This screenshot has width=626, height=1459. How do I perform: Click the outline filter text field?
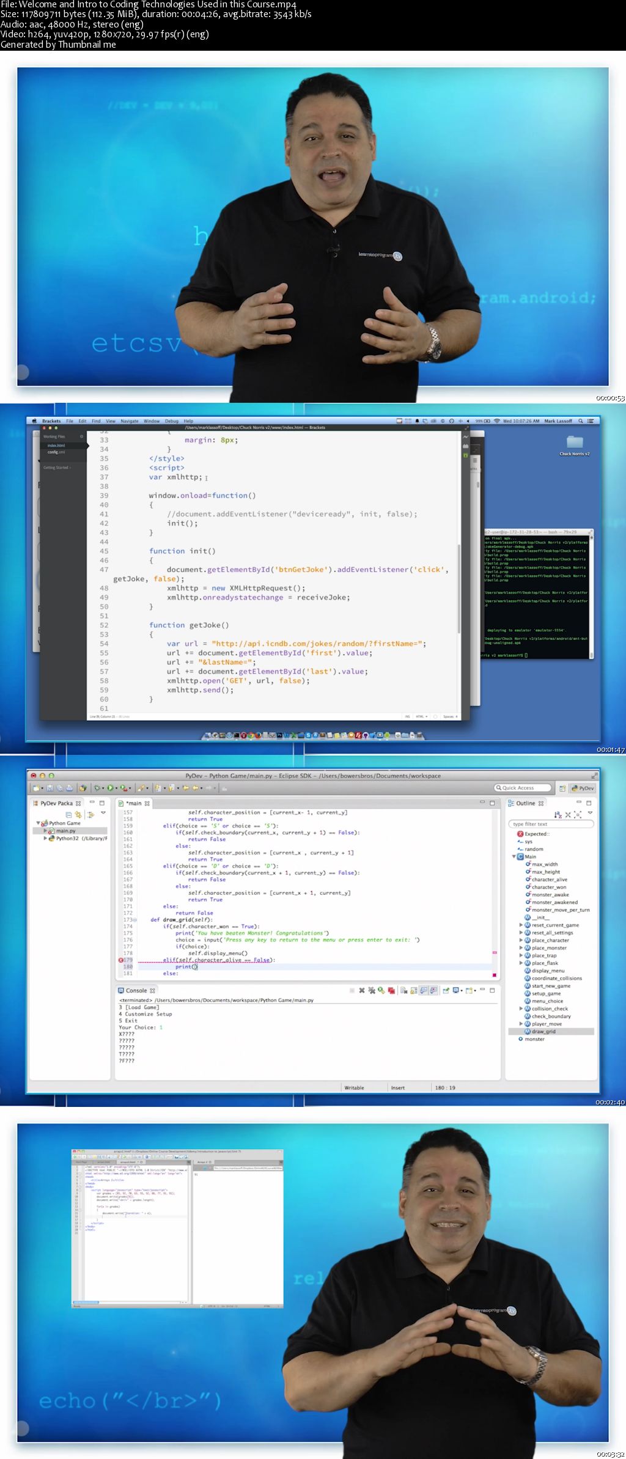tap(551, 824)
